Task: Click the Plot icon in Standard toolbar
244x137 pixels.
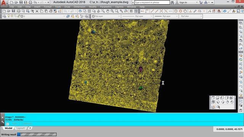Action: (x=19, y=11)
